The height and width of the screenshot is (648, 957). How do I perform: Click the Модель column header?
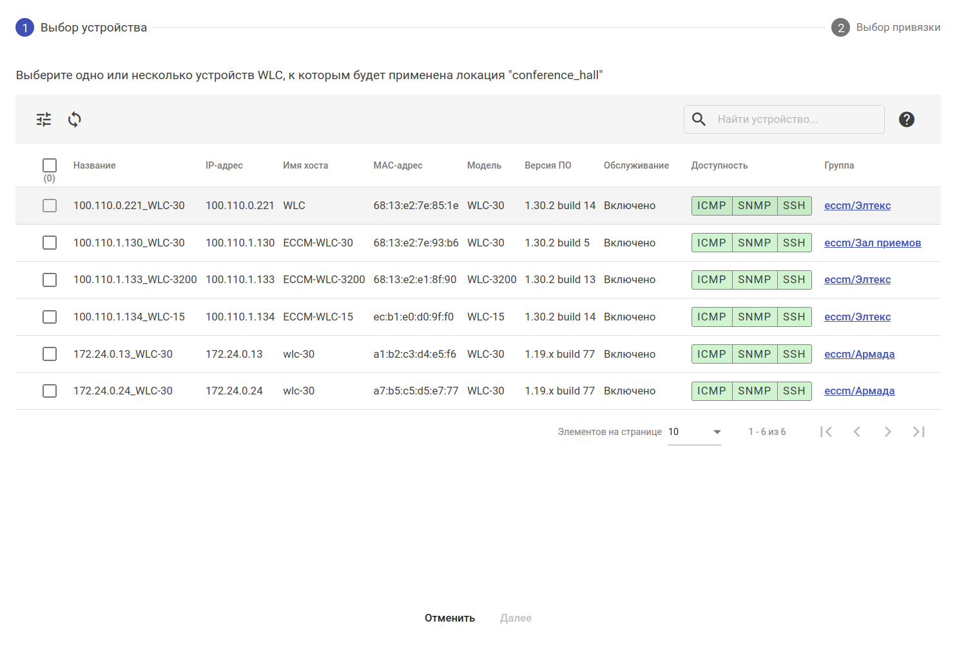click(484, 165)
